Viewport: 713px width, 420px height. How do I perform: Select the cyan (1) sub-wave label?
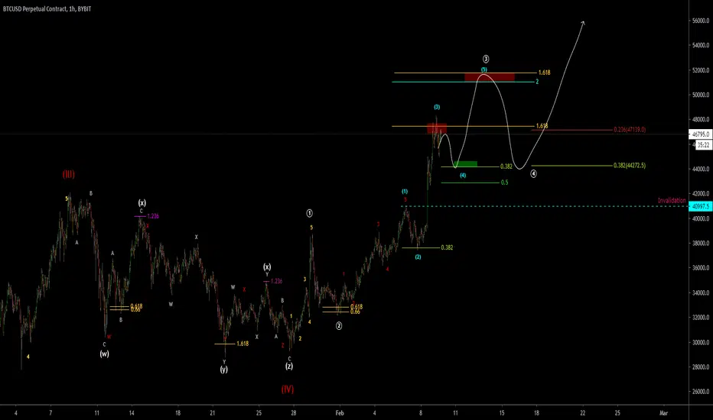[404, 191]
